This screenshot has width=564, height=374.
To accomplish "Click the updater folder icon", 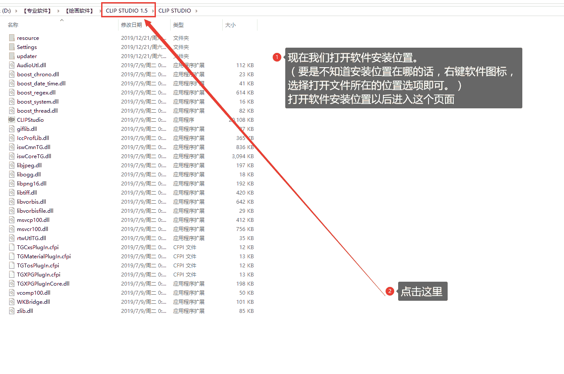I will pyautogui.click(x=12, y=56).
